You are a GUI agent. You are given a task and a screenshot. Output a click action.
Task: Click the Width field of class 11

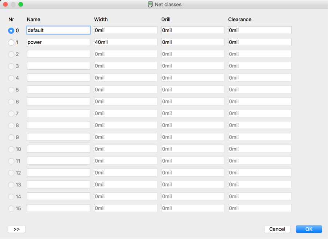click(x=126, y=161)
